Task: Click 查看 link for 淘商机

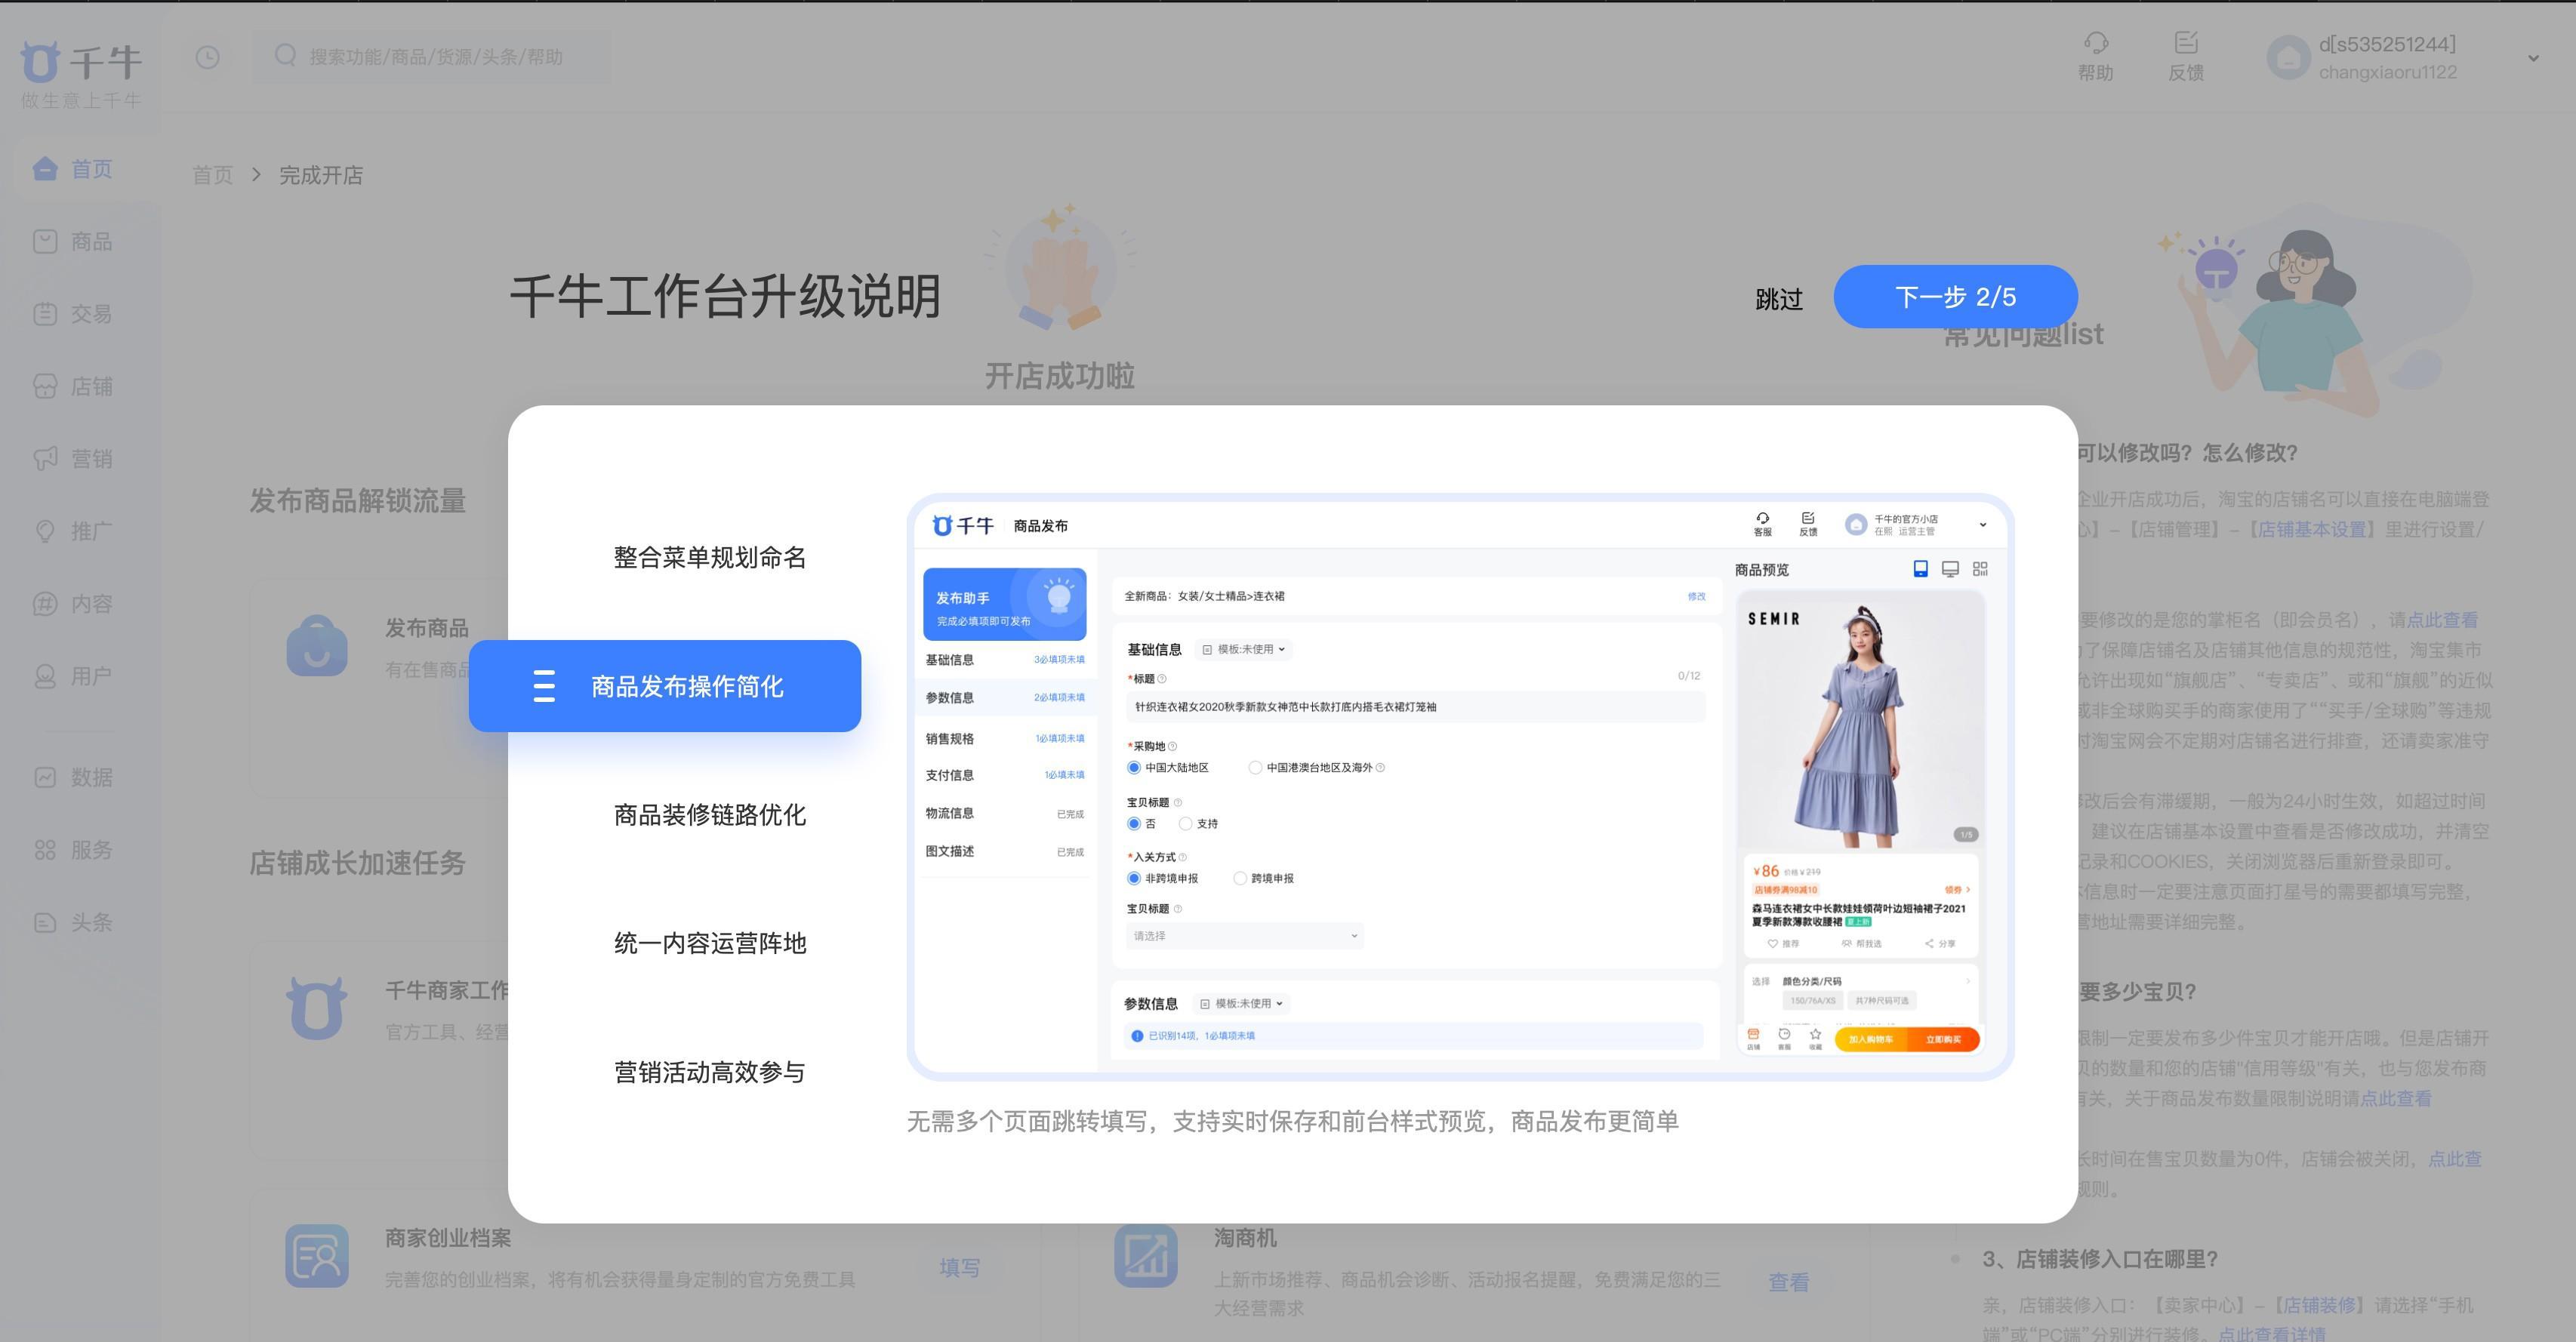Action: click(x=1788, y=1282)
